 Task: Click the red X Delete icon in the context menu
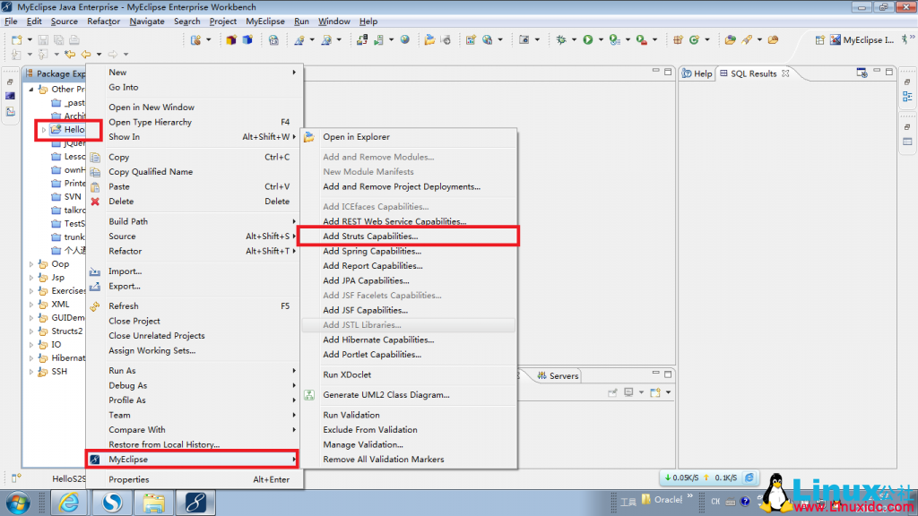click(x=95, y=202)
